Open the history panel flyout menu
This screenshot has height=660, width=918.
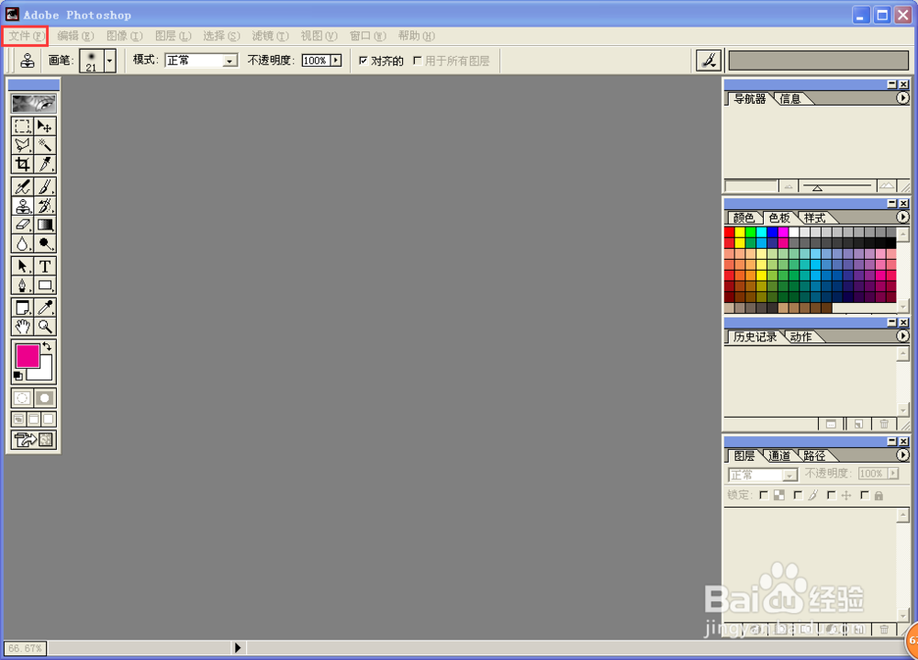[902, 336]
